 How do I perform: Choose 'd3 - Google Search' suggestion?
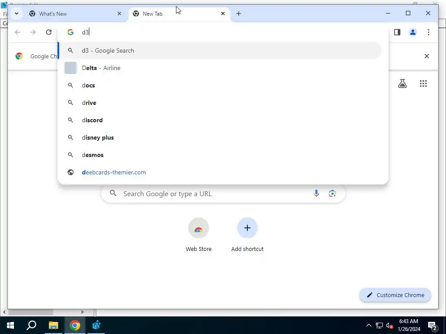coord(220,50)
